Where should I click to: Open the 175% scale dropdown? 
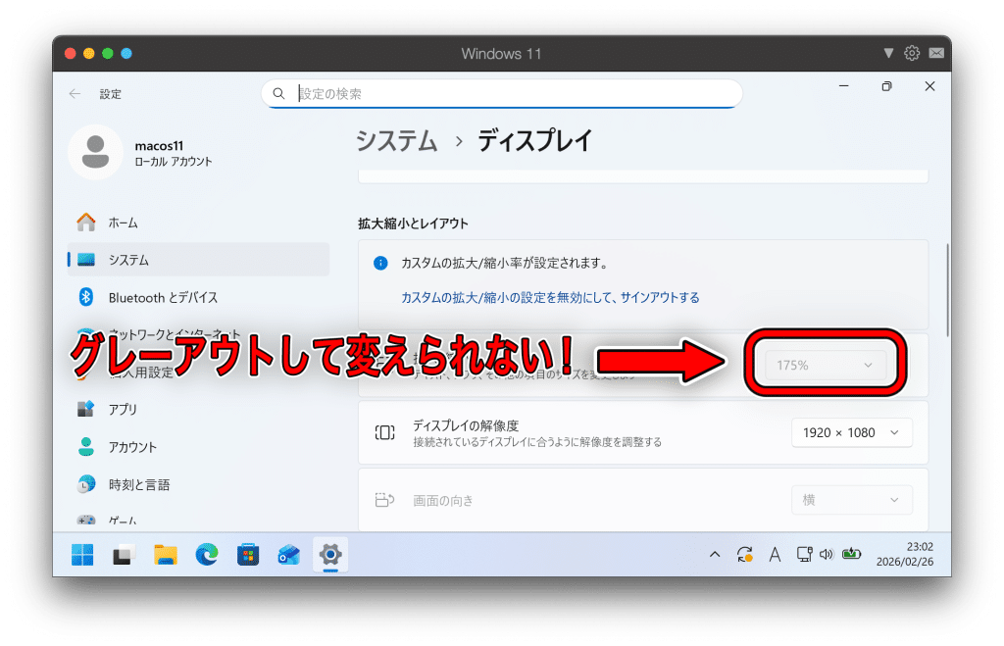(x=826, y=365)
